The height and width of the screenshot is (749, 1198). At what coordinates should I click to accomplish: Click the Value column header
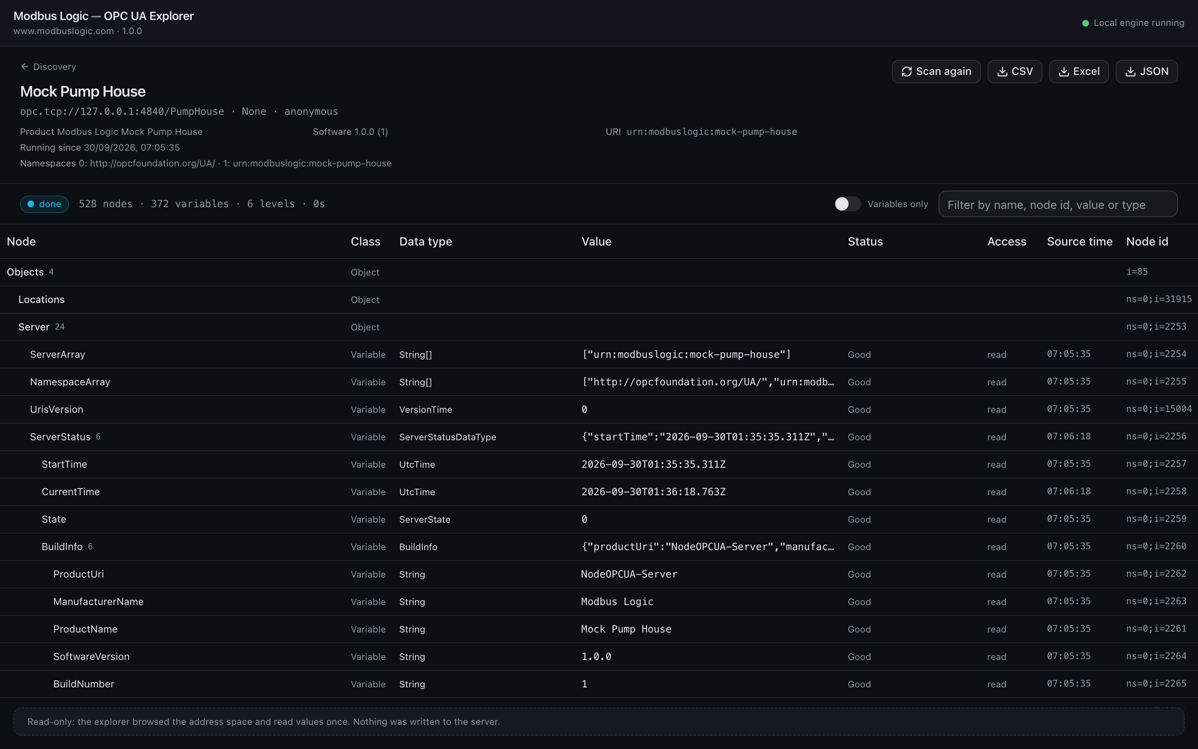(x=596, y=242)
